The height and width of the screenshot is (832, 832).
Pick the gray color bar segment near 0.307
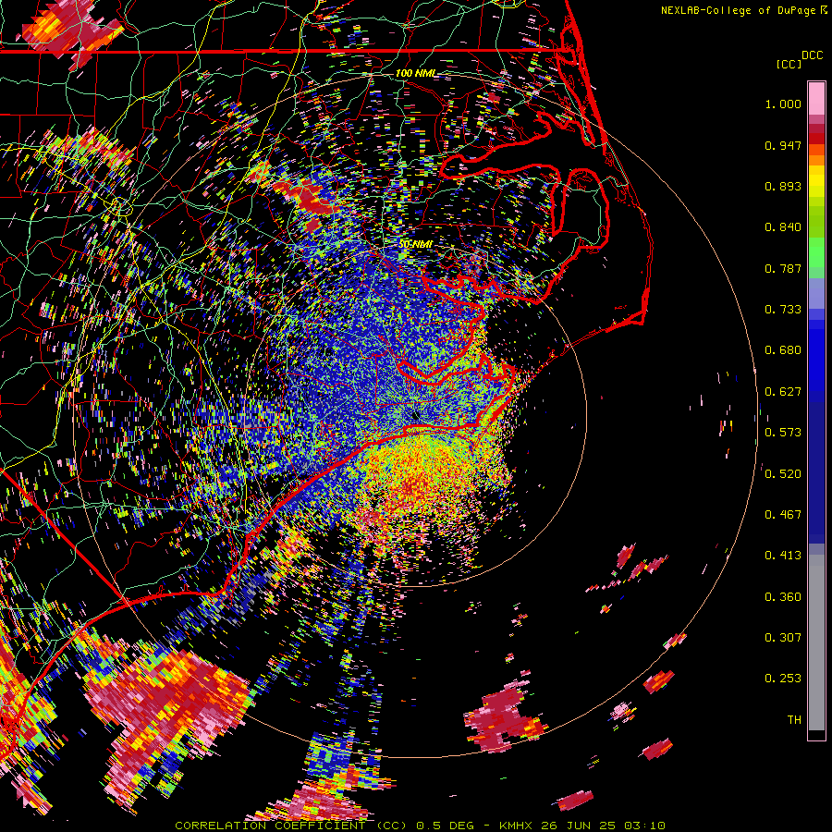816,642
